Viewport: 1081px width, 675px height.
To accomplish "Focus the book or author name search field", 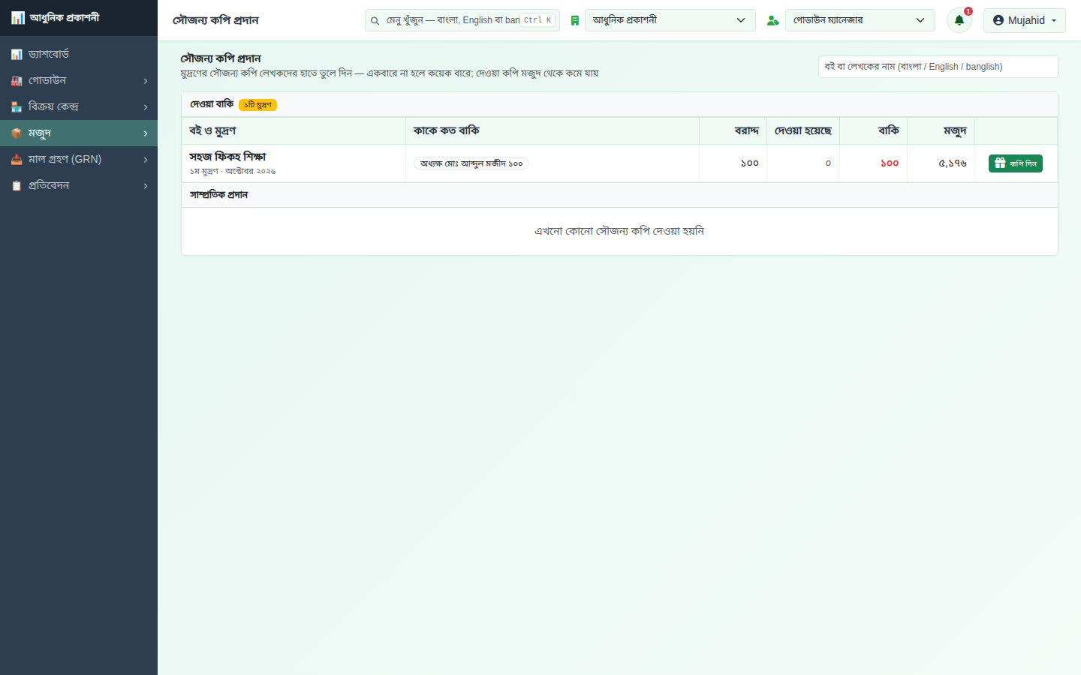I will 938,67.
